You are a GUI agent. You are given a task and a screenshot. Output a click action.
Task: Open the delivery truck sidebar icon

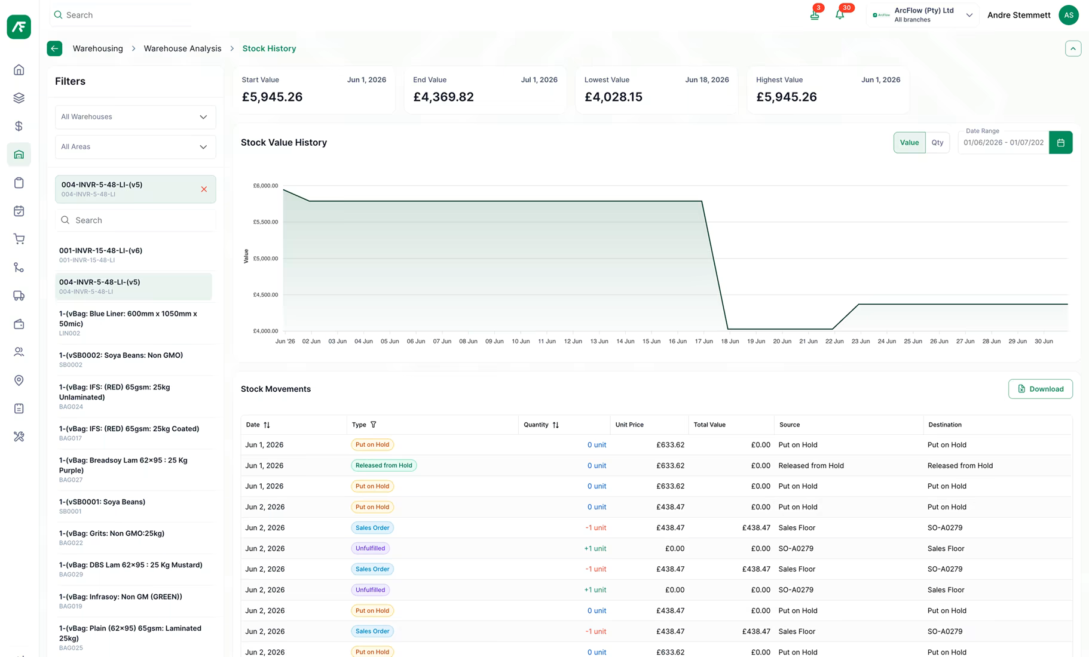click(x=19, y=296)
